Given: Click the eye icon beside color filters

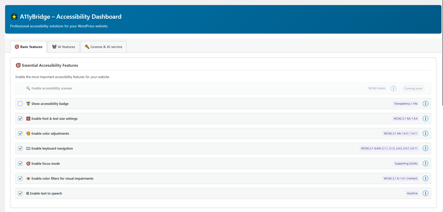Looking at the screenshot, I should 28,178.
